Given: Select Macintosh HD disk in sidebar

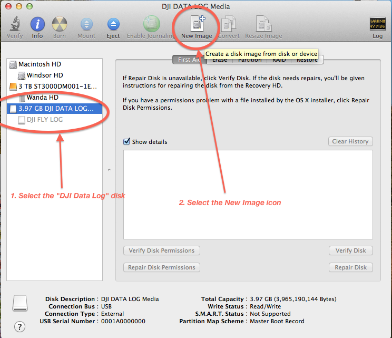Looking at the screenshot, I should 54,64.
